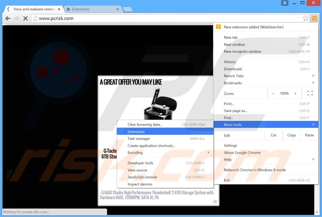The image size is (322, 217).
Task: Close the Extensions tab
Action: pos(117,9)
